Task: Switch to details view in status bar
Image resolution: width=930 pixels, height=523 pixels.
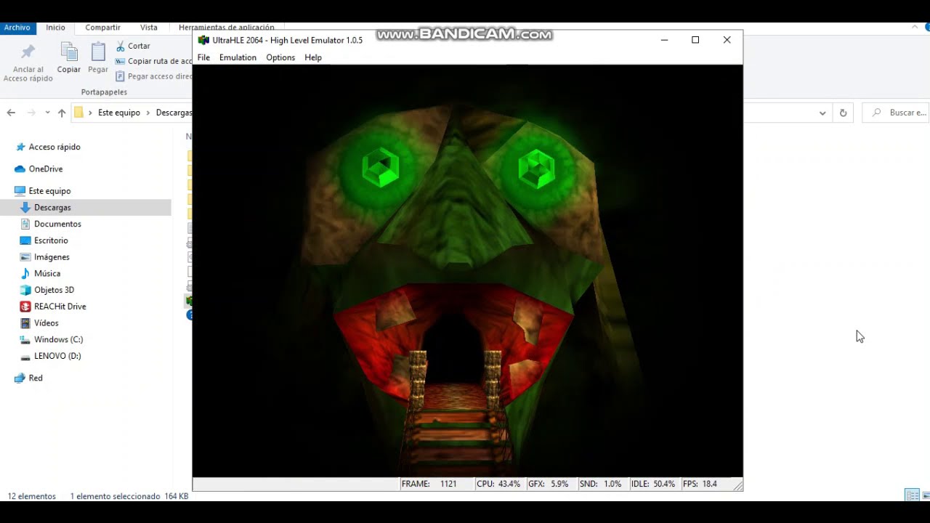Action: coord(911,495)
